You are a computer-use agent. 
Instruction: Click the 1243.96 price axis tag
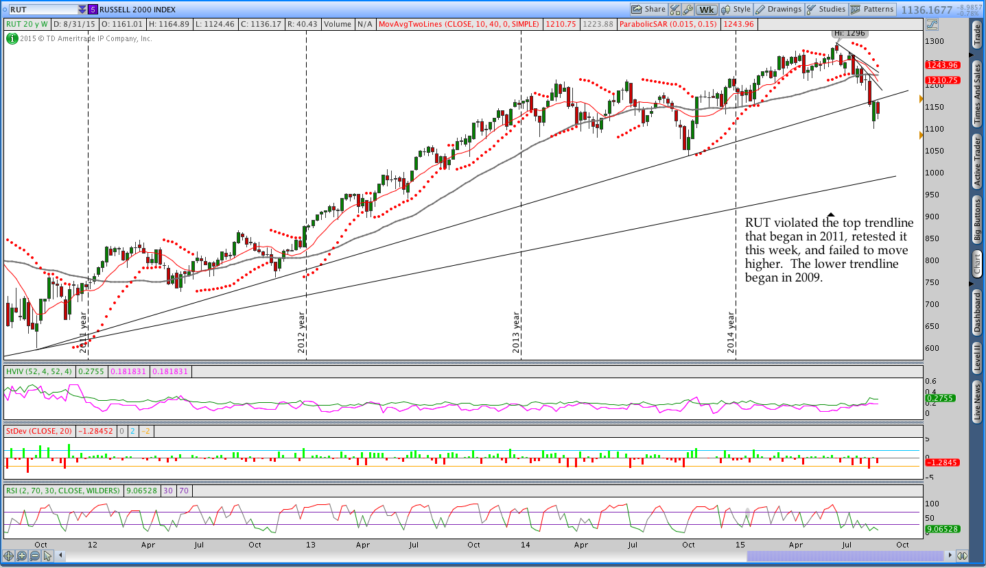click(x=942, y=65)
